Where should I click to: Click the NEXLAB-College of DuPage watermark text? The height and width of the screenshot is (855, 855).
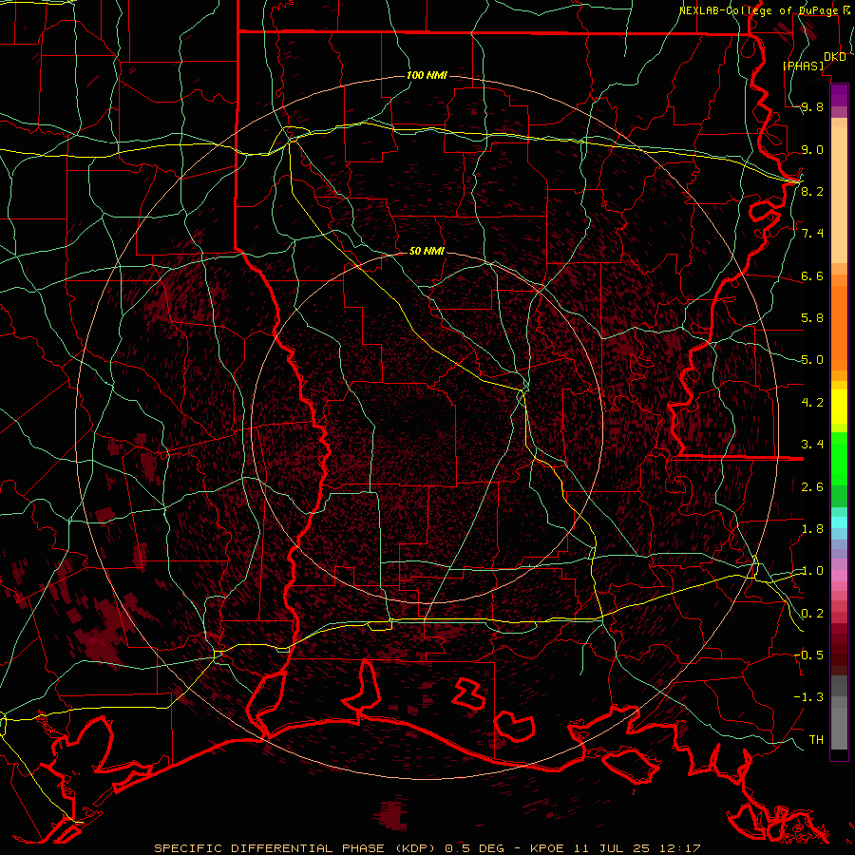coord(758,10)
